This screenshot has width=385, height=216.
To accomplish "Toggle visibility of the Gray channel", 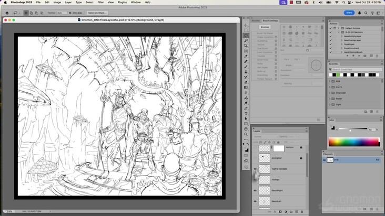I will (325, 160).
